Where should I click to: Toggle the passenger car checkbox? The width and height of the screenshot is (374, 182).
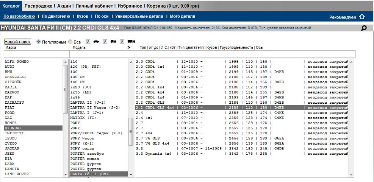pos(88,42)
